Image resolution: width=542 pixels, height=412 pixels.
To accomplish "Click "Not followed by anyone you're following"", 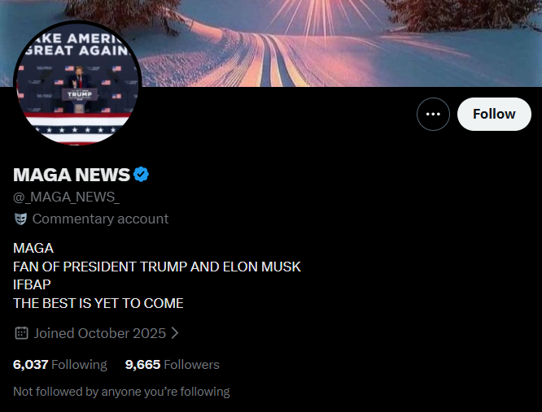I will 121,392.
